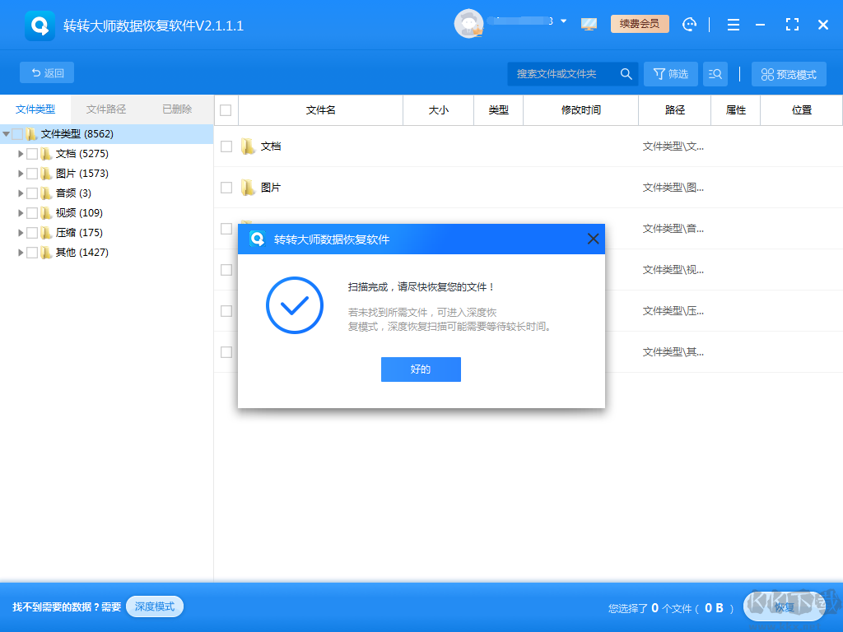Check the 视频 (109) tree checkbox

tap(32, 213)
